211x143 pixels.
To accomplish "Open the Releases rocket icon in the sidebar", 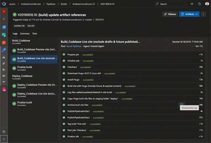I will coord(4,63).
